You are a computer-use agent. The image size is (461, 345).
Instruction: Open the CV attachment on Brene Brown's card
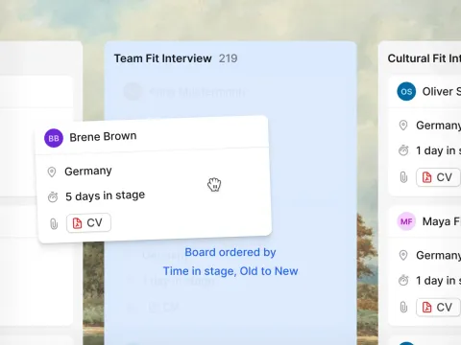pos(88,222)
